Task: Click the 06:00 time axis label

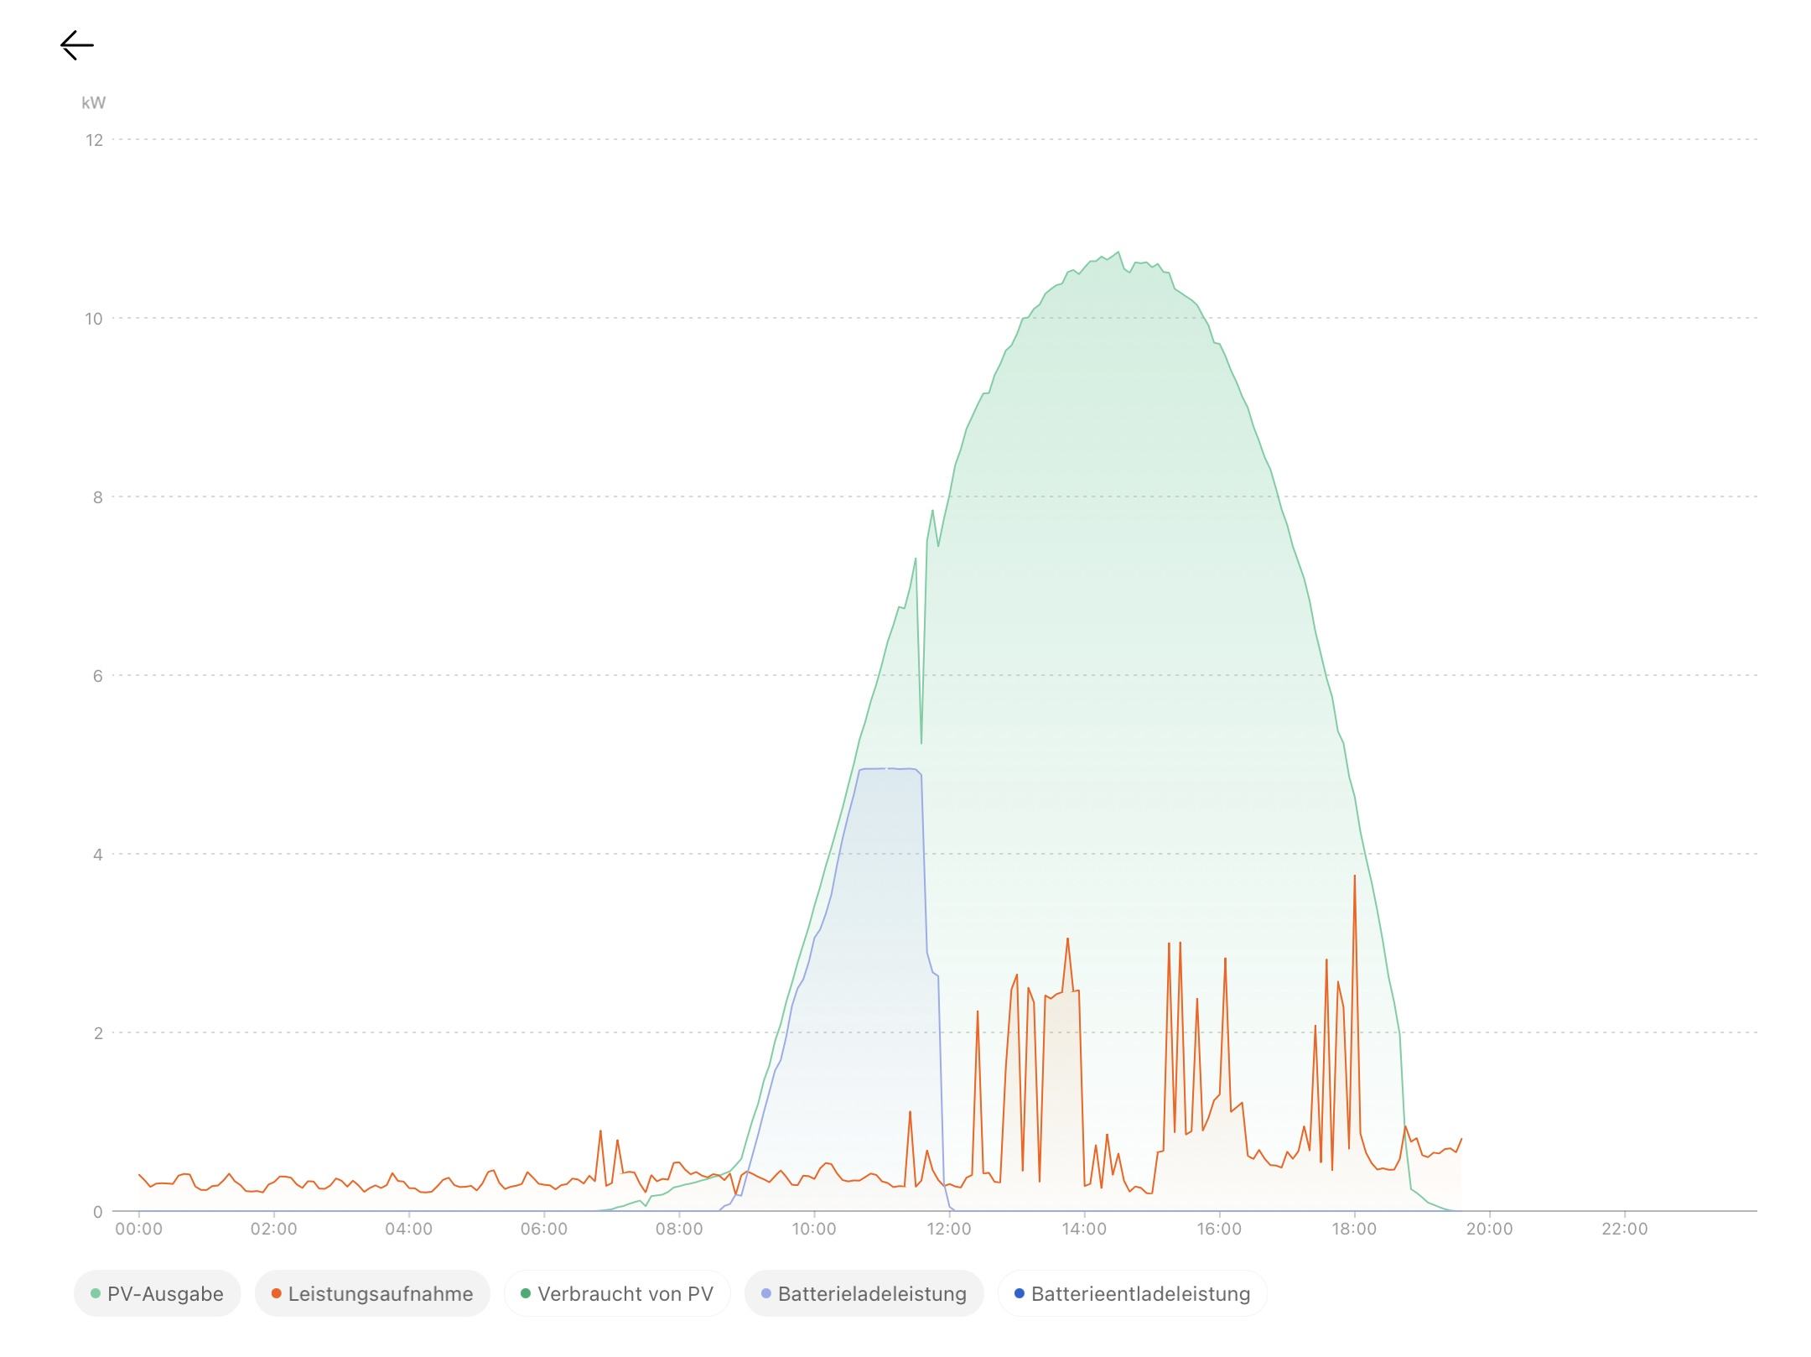Action: click(544, 1229)
